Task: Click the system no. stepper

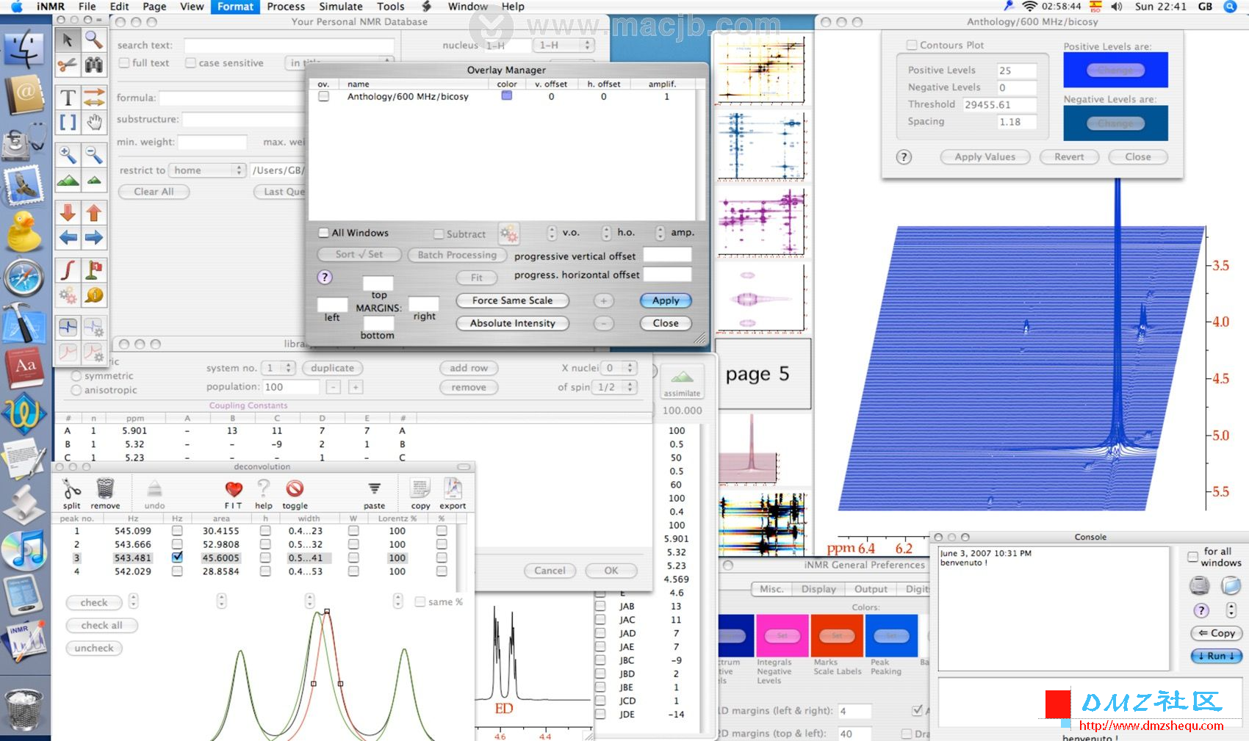Action: [x=288, y=368]
